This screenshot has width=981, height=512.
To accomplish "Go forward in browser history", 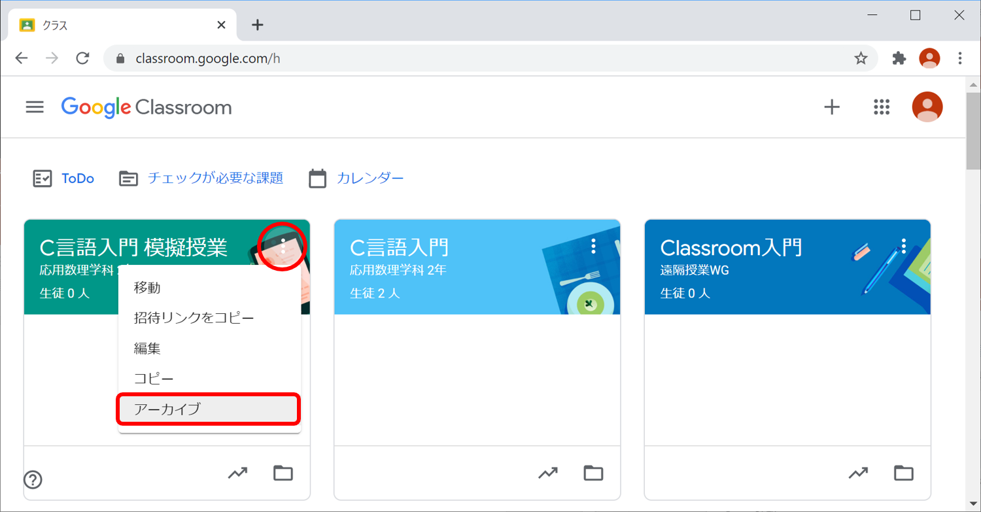I will [52, 58].
